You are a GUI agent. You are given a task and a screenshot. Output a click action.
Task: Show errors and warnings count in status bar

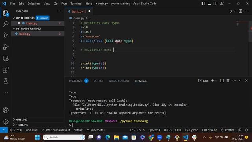[16, 130]
